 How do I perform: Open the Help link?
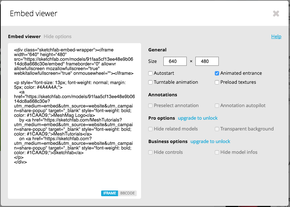click(x=276, y=36)
